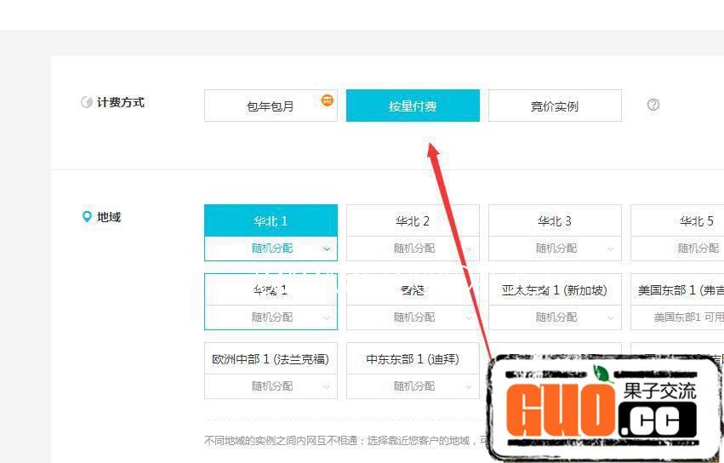
Task: Click the help question mark icon
Action: [x=653, y=105]
